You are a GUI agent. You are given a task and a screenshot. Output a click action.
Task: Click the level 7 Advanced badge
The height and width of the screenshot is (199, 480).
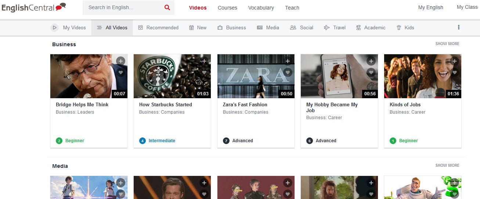point(238,141)
